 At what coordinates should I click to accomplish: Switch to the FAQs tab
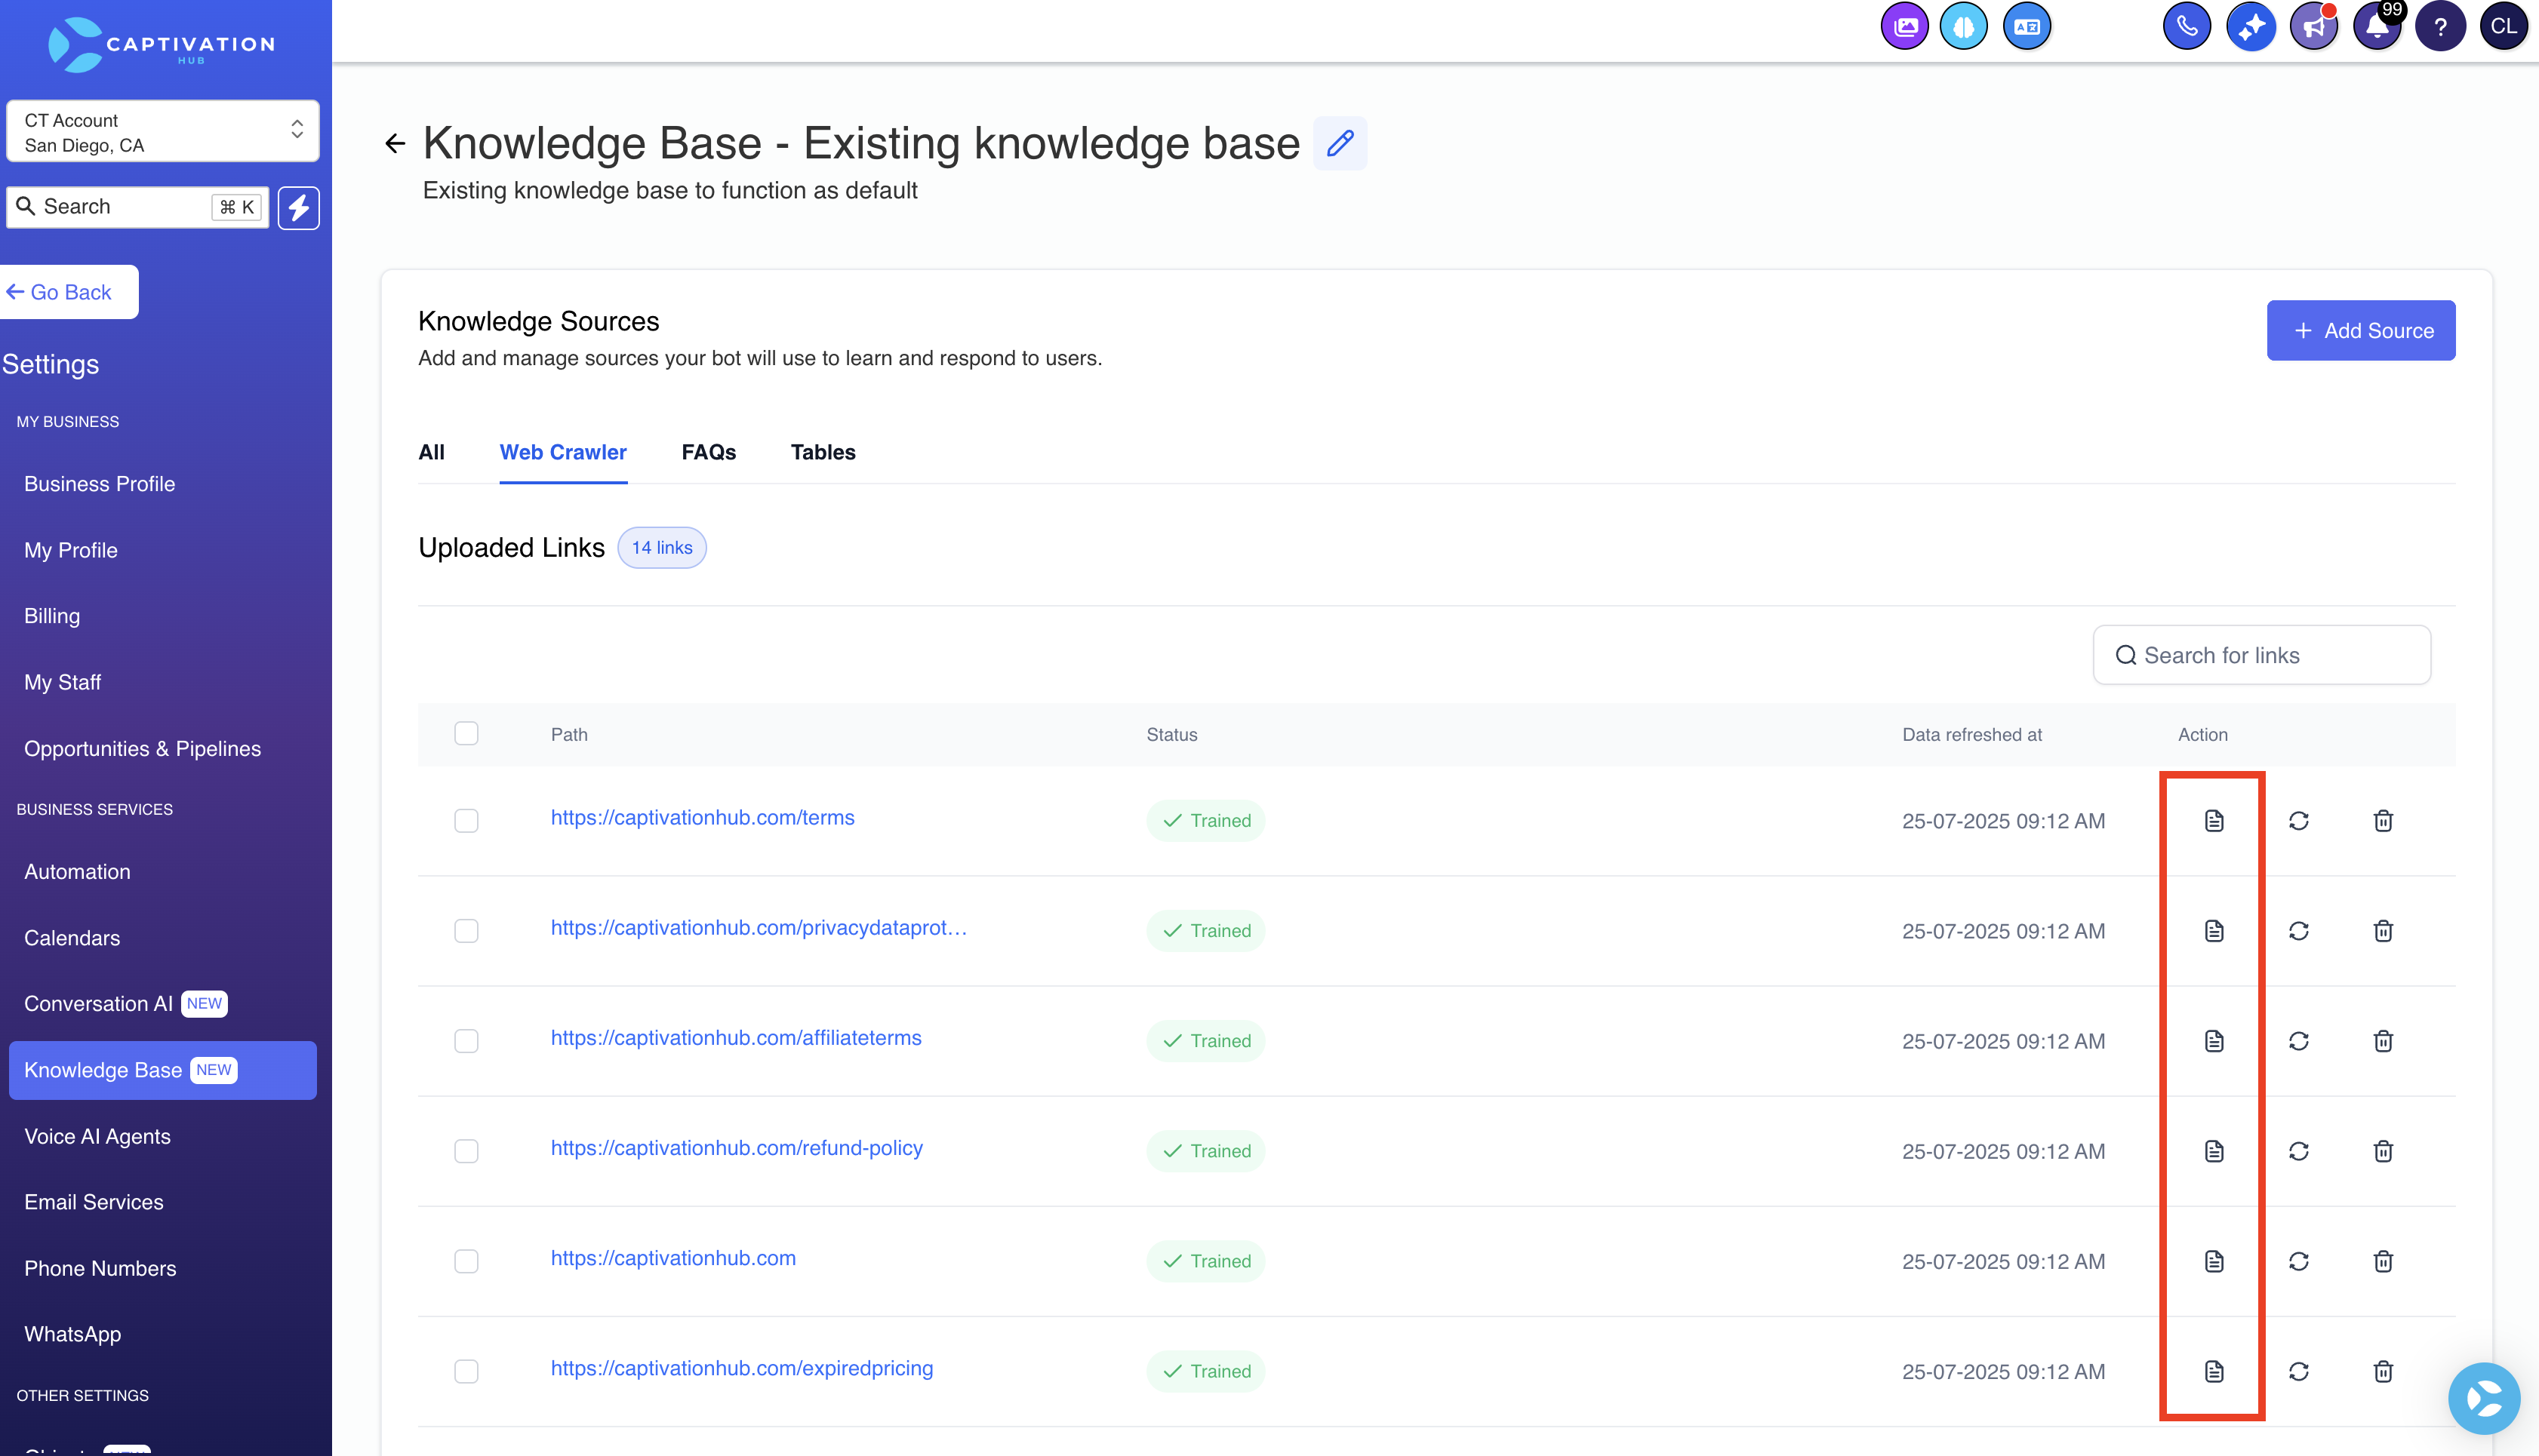point(708,452)
